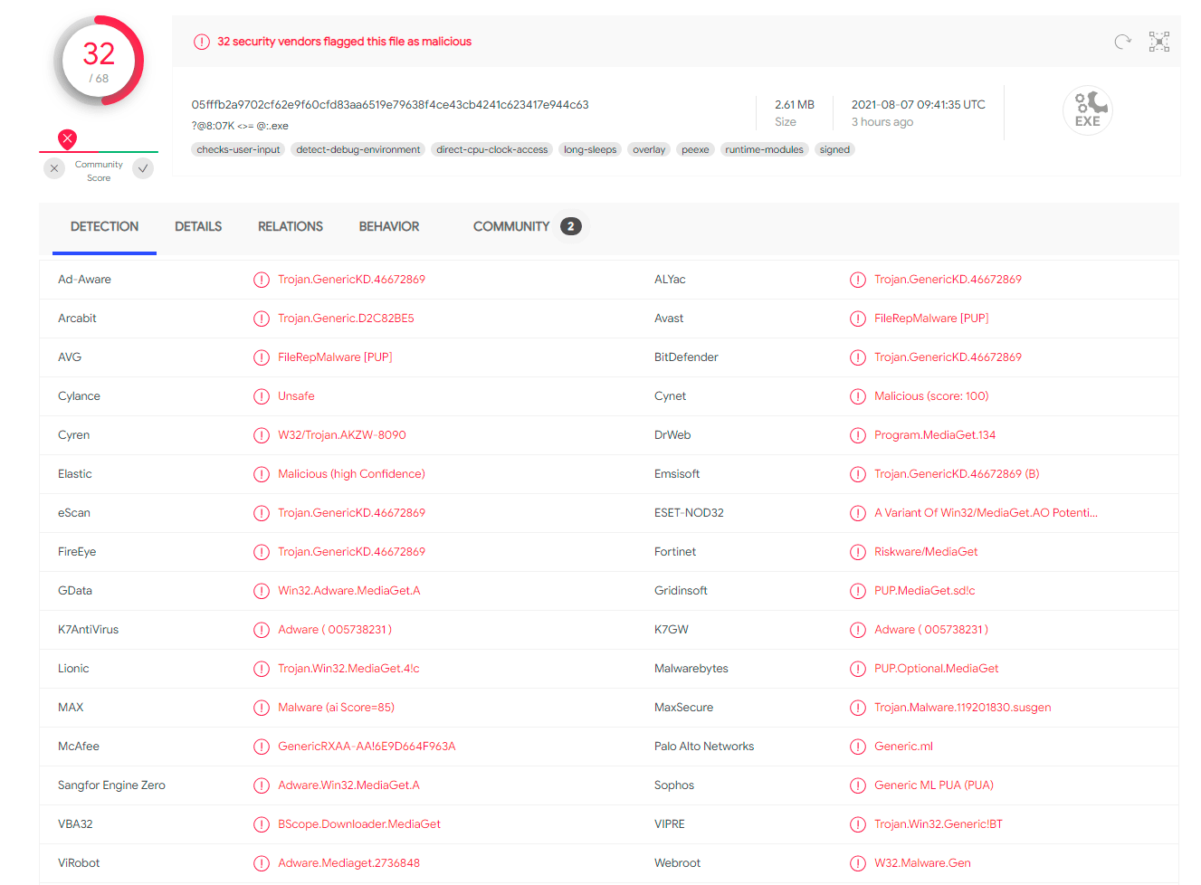Click the alert icon in the Arcabit row
The height and width of the screenshot is (885, 1201).
[x=262, y=319]
